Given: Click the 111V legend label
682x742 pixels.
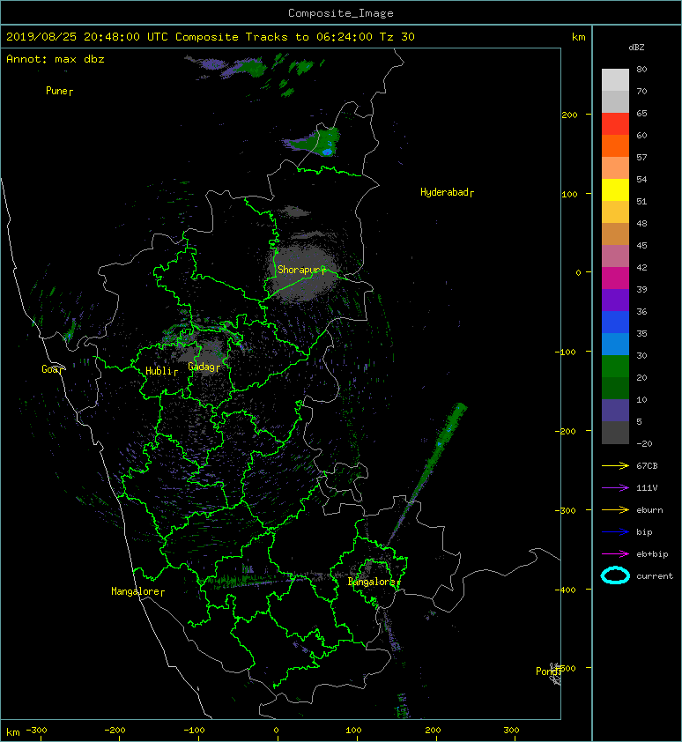Looking at the screenshot, I should click(647, 488).
